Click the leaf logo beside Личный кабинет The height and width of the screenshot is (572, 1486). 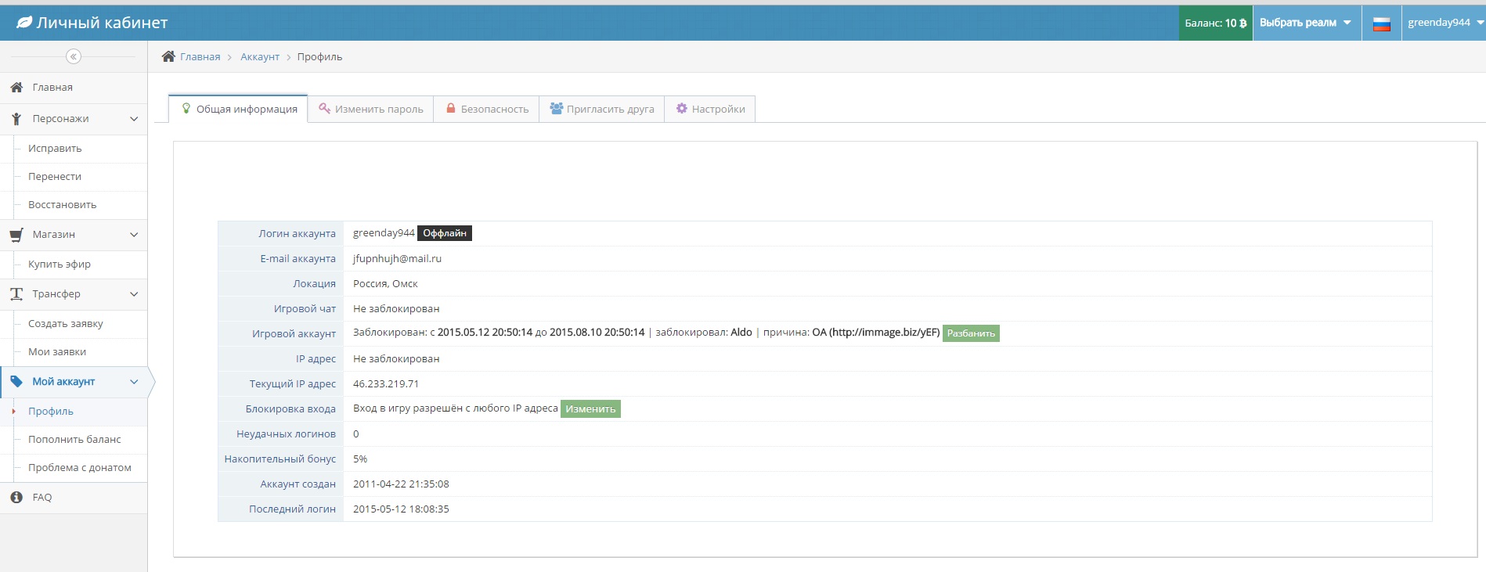(x=24, y=23)
